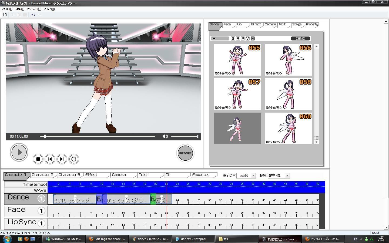Viewport: 389px width, 243px height.
Task: Select dance motion thumbnail 058
Action: [289, 94]
